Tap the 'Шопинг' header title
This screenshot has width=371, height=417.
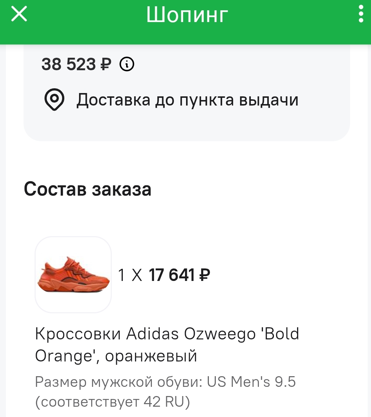[x=187, y=15]
